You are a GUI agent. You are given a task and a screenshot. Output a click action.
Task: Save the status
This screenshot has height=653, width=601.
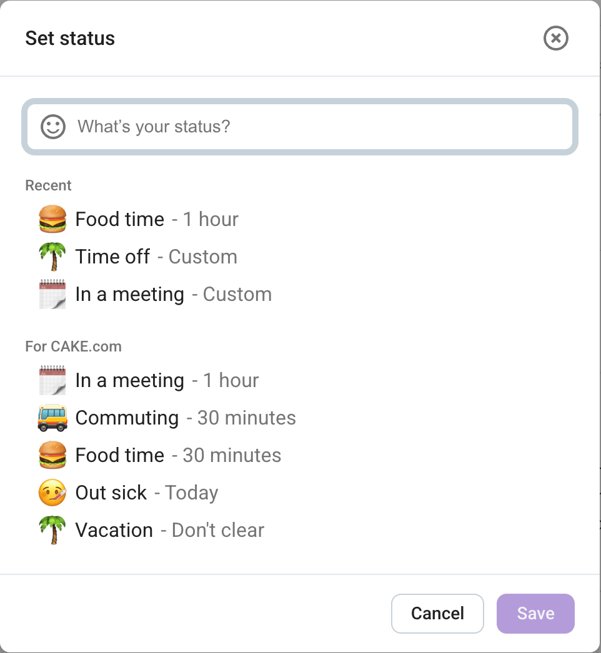[535, 614]
